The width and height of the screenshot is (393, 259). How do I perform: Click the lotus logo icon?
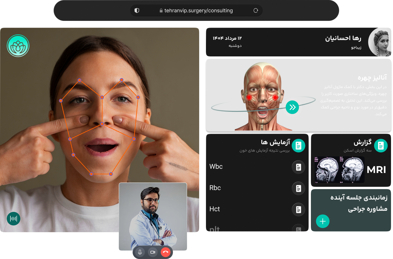point(18,46)
